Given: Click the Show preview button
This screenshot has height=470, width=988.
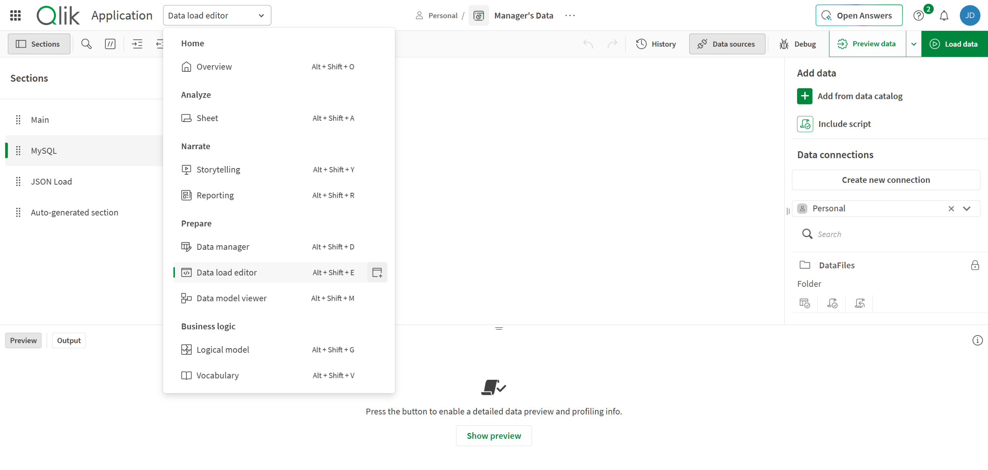Looking at the screenshot, I should click(x=494, y=436).
